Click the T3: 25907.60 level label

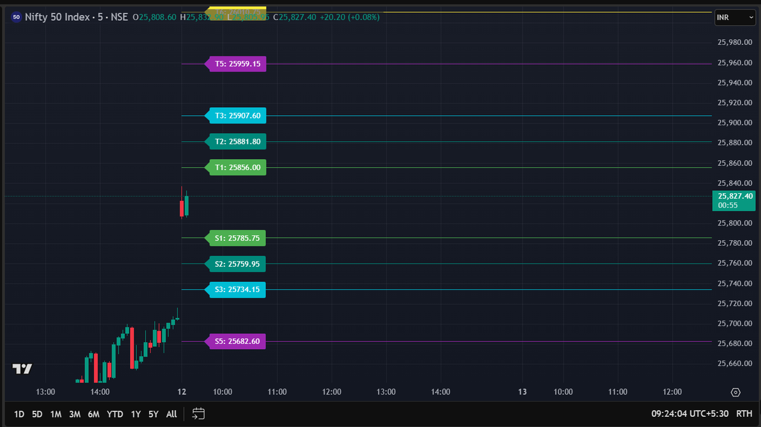pyautogui.click(x=236, y=116)
